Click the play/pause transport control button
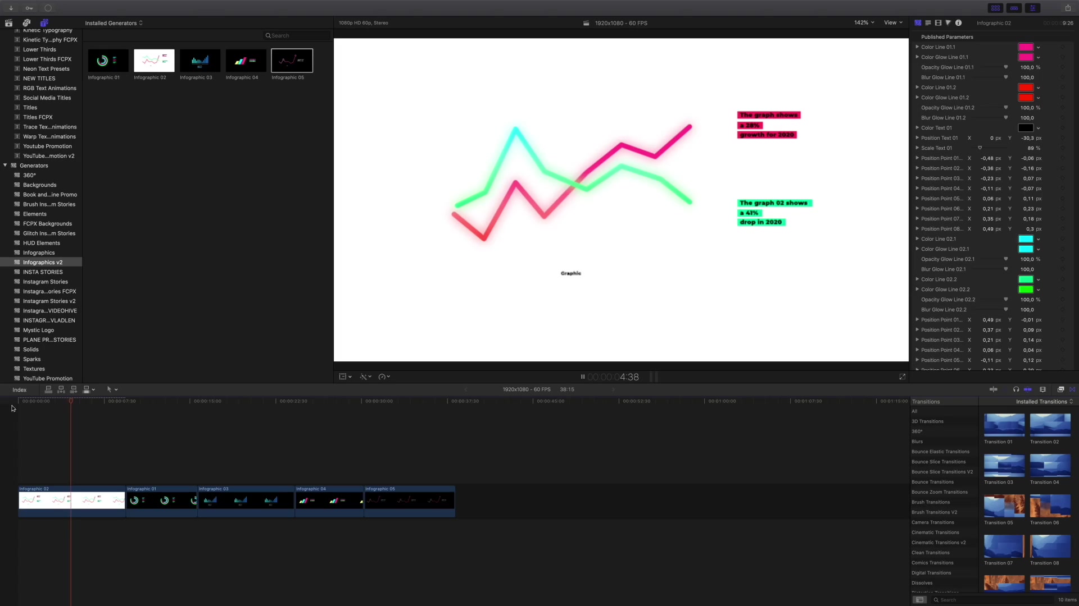The height and width of the screenshot is (606, 1079). [582, 377]
